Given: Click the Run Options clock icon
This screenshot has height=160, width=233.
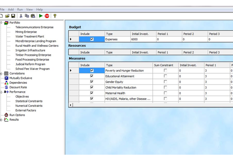Looking at the screenshot, I should tap(6, 115).
